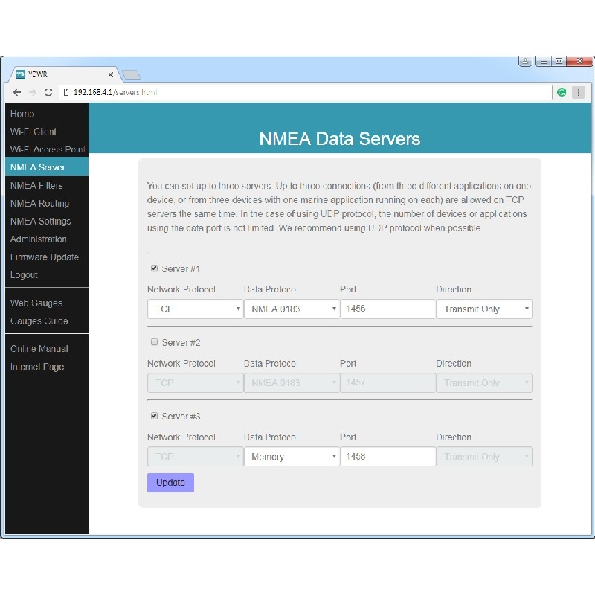595x595 pixels.
Task: Open the Online Manual link
Action: (x=39, y=349)
